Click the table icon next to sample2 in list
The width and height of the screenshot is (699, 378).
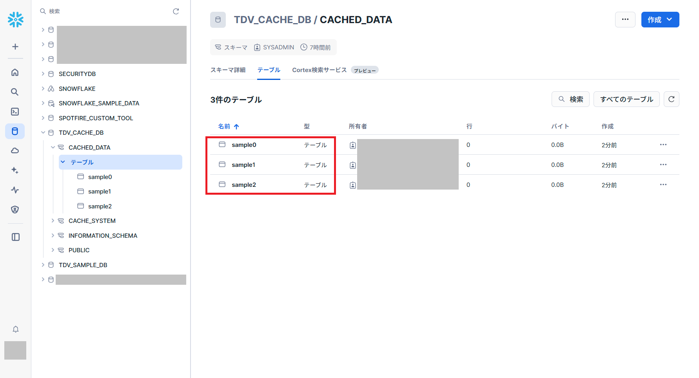tap(222, 184)
